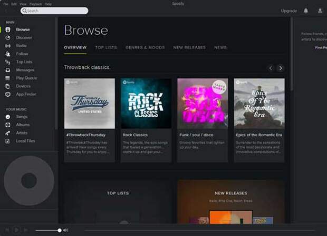This screenshot has width=327, height=236.
Task: Go back with the navigation arrow
Action: [x=6, y=11]
